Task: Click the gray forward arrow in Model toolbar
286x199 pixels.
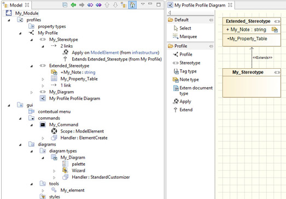Action: click(x=81, y=5)
